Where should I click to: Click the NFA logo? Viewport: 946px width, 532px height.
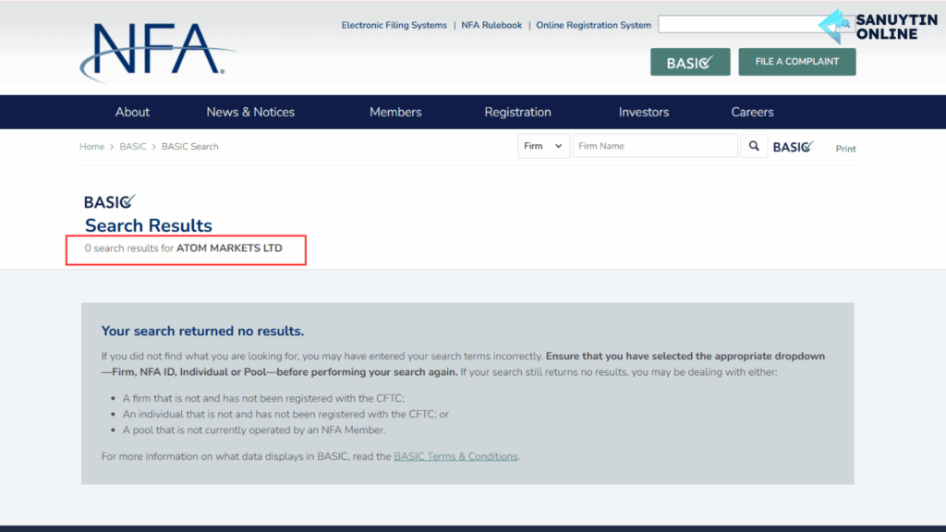[158, 53]
